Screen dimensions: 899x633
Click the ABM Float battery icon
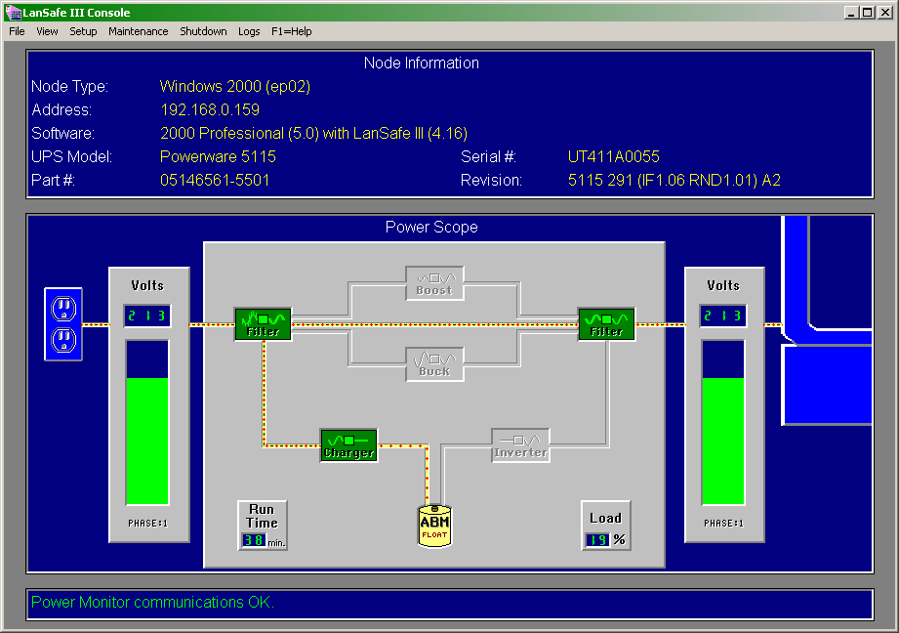pyautogui.click(x=434, y=526)
